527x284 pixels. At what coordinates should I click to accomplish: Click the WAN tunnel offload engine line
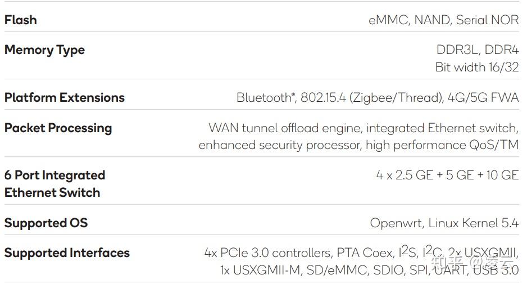click(363, 128)
